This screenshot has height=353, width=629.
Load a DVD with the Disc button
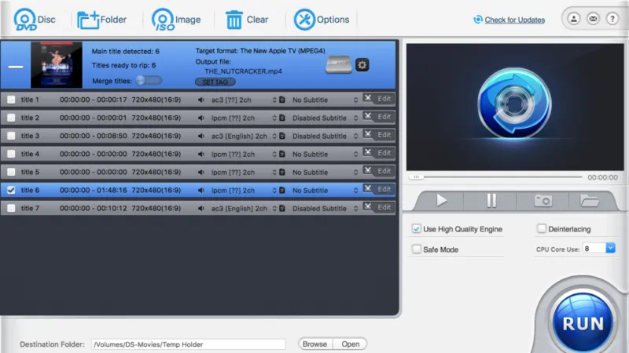pos(35,19)
